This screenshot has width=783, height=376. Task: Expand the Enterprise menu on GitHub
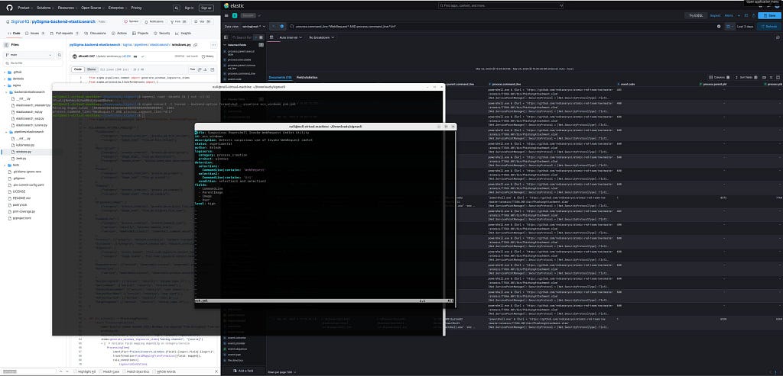point(117,8)
